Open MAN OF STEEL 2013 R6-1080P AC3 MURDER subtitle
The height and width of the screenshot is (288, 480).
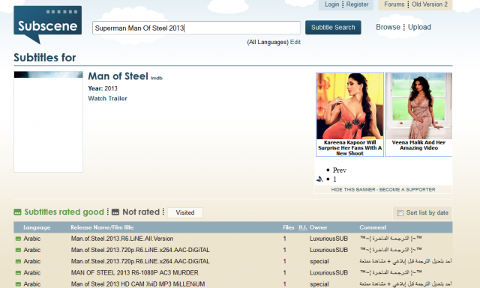coord(135,273)
